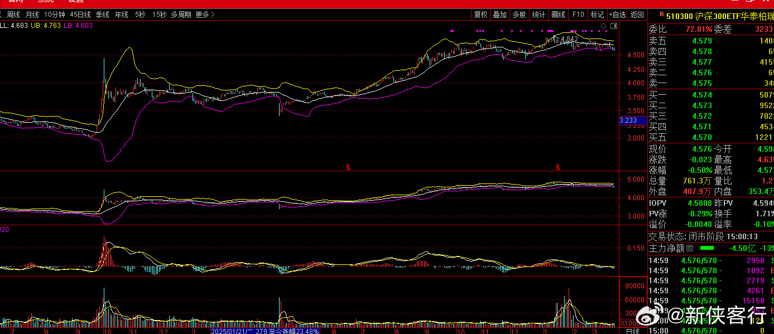Open the 复权 adjustment options
The height and width of the screenshot is (334, 774).
[x=480, y=14]
